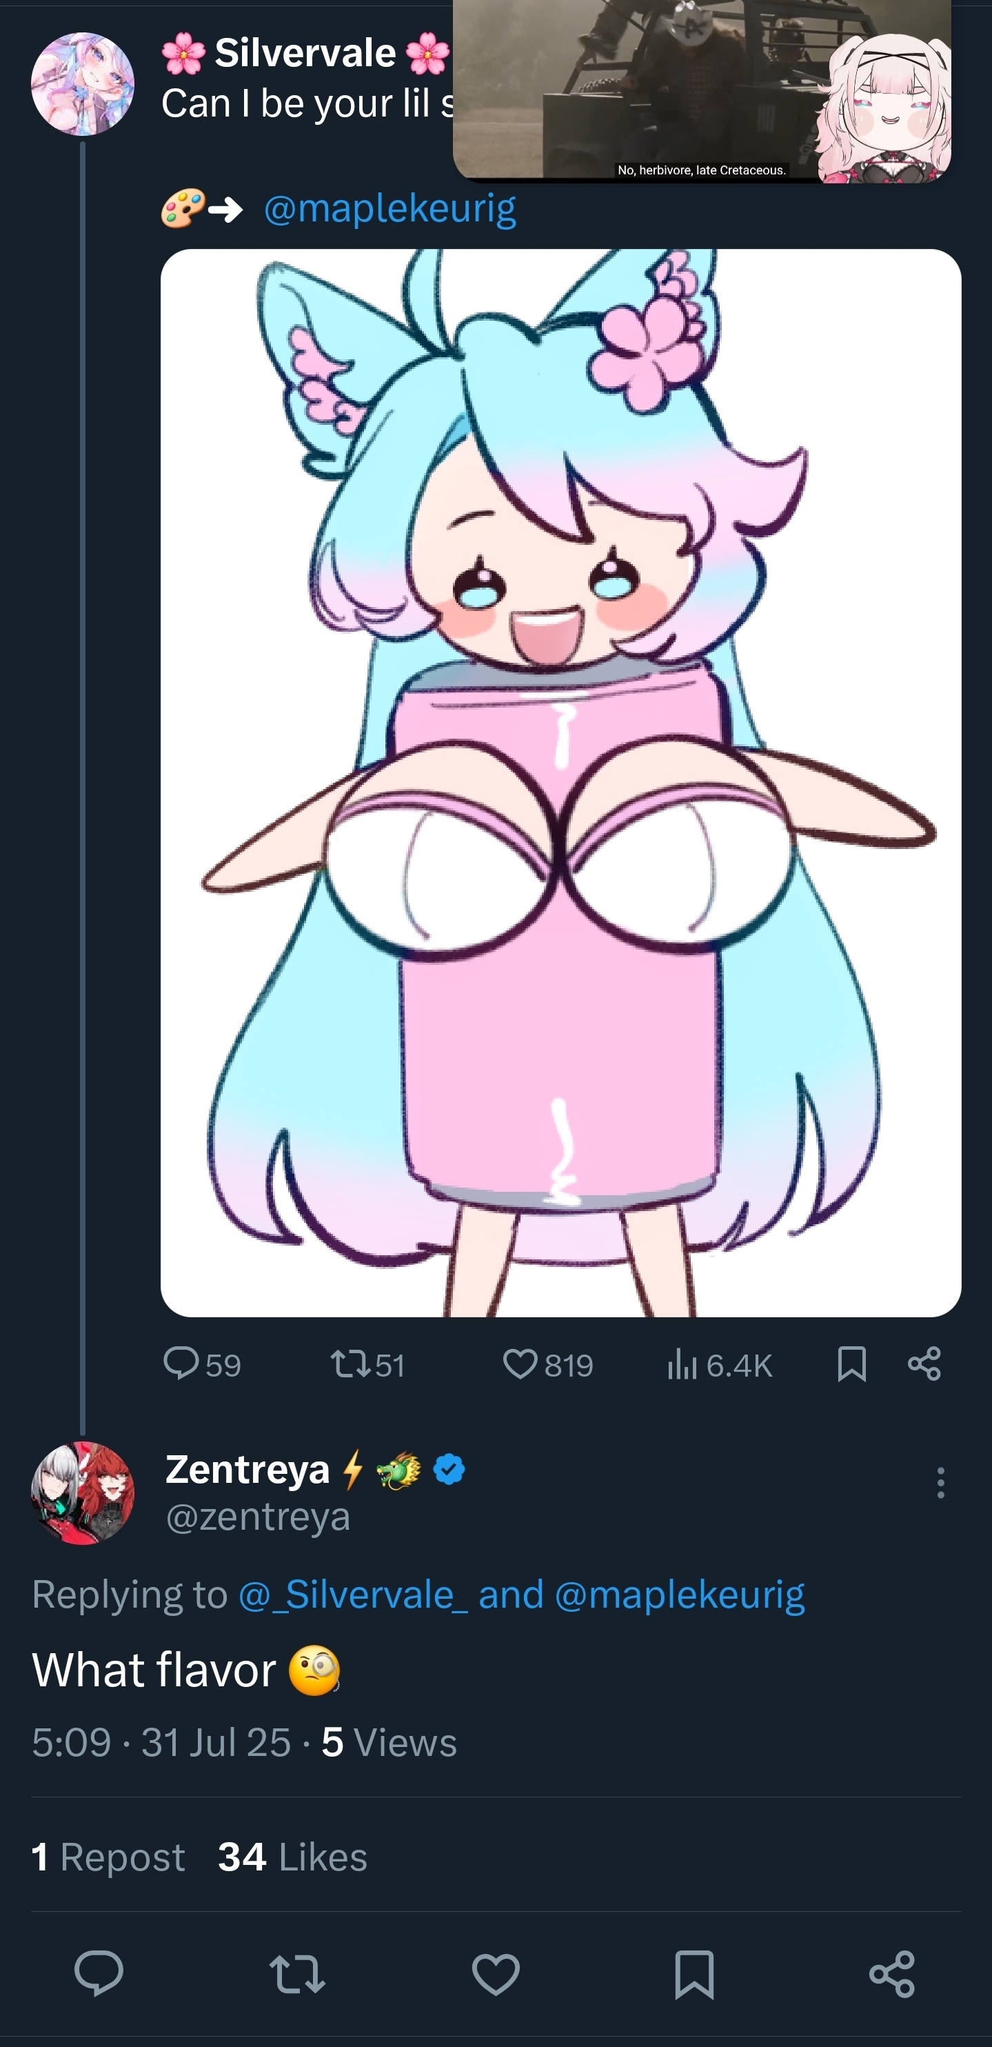Image resolution: width=992 pixels, height=2047 pixels.
Task: Reply to Zentreya's post
Action: 99,1974
